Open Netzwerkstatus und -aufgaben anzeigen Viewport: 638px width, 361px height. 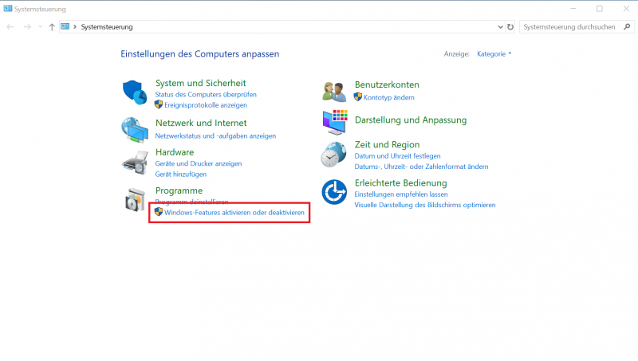(215, 135)
